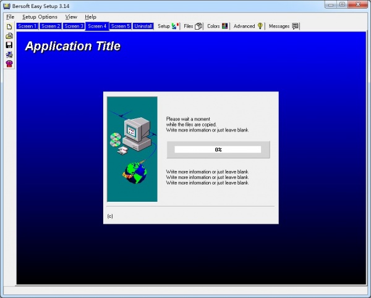This screenshot has height=298, width=371.
Task: Open Advanced options with lightbulb icon
Action: click(x=248, y=26)
